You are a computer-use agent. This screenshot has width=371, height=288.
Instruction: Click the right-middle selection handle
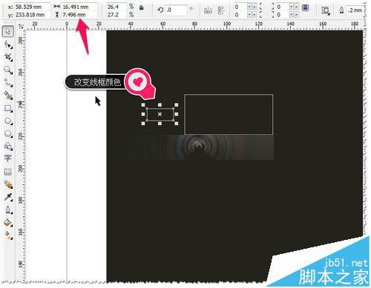point(177,114)
